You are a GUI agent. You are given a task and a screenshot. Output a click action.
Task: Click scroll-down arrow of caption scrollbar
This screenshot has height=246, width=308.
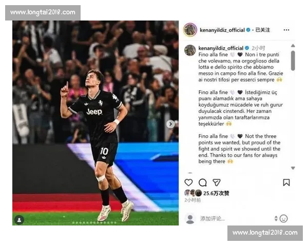pos(293,168)
